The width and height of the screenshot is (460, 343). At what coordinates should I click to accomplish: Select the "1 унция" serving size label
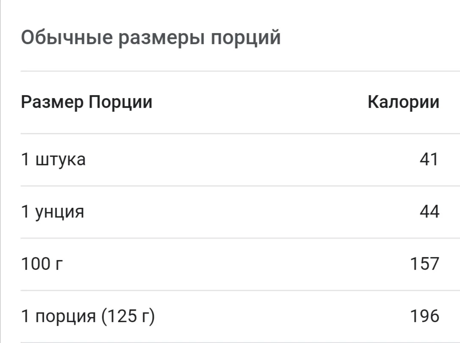(53, 212)
